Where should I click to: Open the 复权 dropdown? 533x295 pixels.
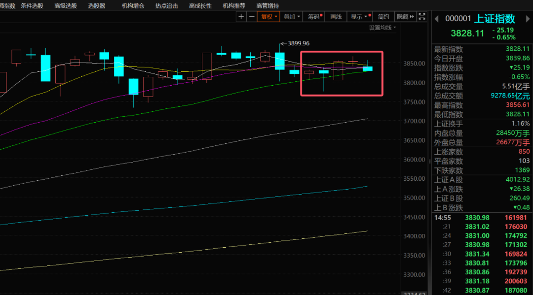click(x=268, y=17)
